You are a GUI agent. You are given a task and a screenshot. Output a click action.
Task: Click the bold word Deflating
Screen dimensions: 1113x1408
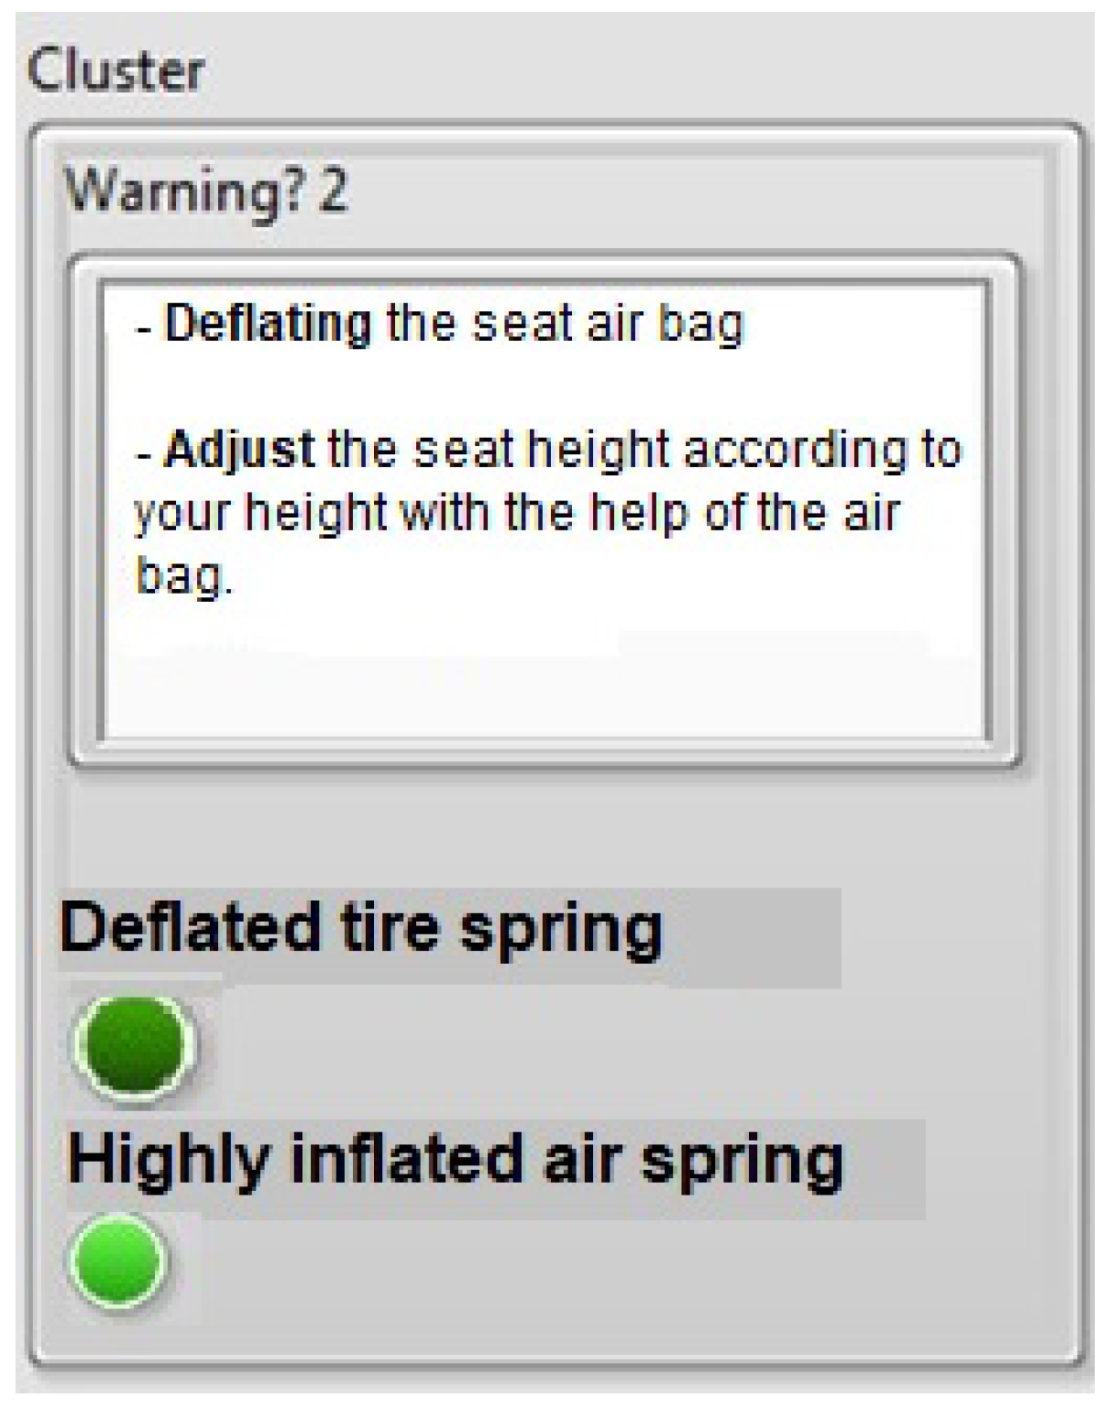[x=268, y=325]
